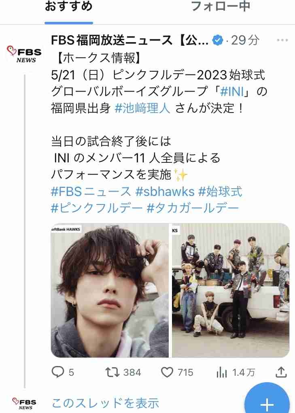Open the left portrait photo
The image size is (295, 413).
tap(110, 290)
